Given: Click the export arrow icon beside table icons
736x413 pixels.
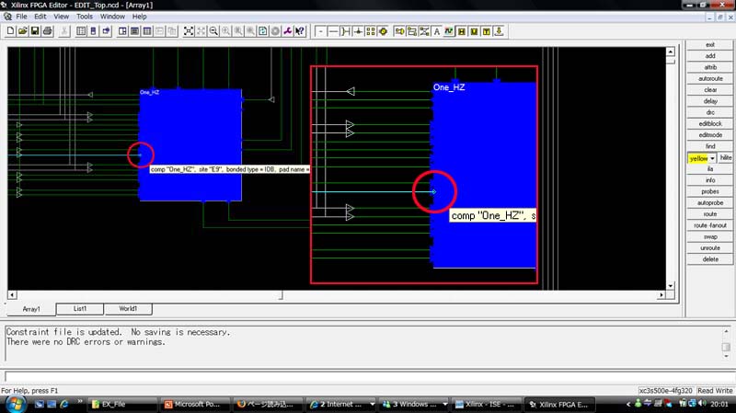Looking at the screenshot, I should click(x=106, y=31).
